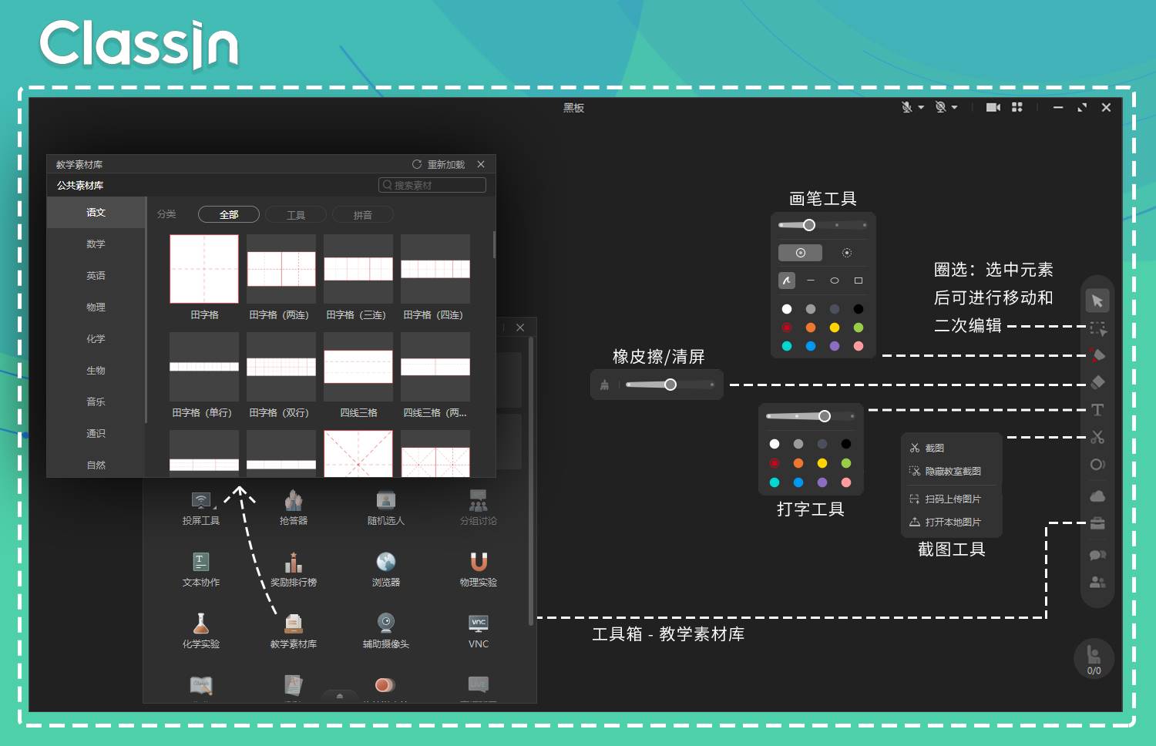Adjust brush thickness slider in 画笔工具
The height and width of the screenshot is (746, 1156).
[x=822, y=225]
